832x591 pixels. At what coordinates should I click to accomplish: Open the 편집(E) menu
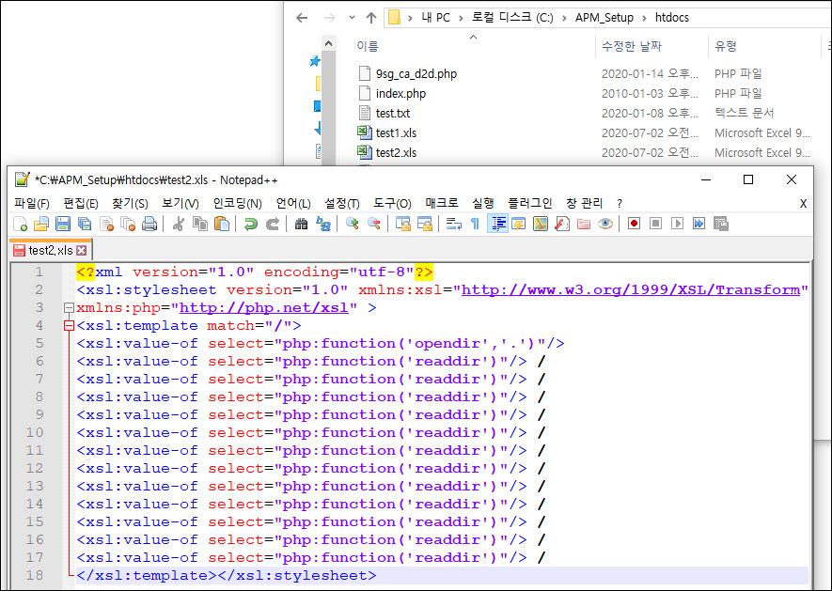tap(81, 203)
